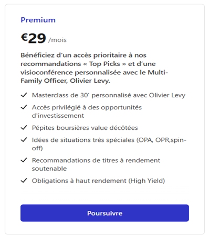The height and width of the screenshot is (235, 209).
Task: Click the /mois billing period label
Action: [57, 40]
